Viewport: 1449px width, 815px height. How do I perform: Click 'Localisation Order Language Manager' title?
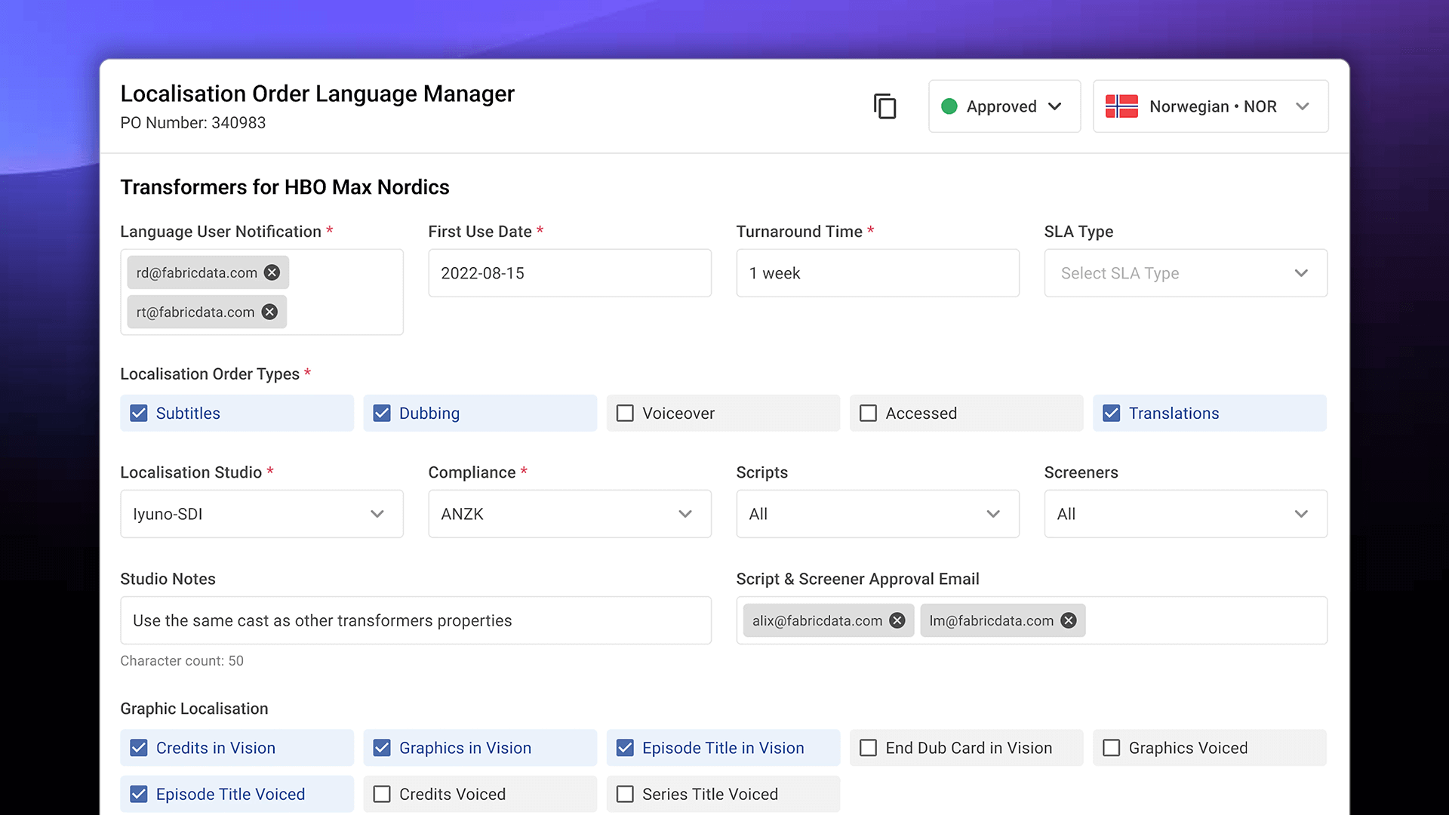coord(317,94)
